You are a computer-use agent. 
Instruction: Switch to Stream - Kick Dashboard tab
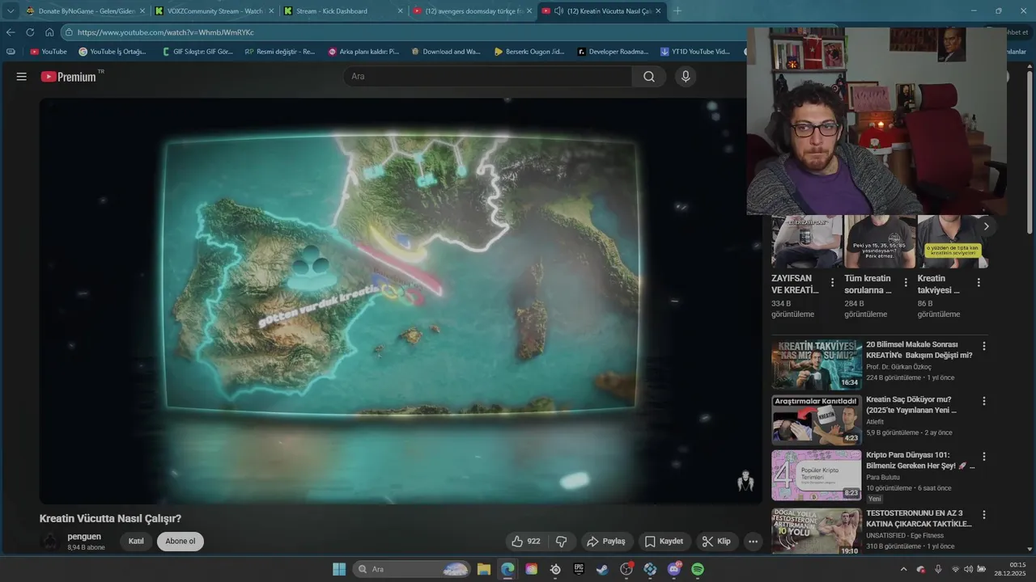point(344,11)
